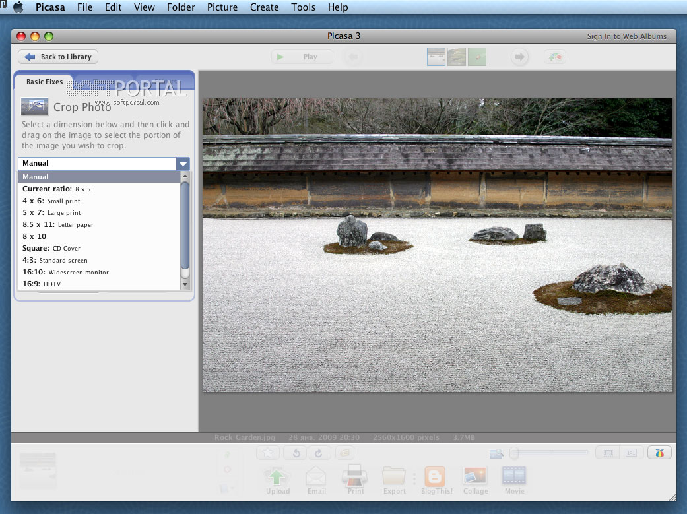The image size is (687, 514).
Task: Pick Square CD Cover crop option
Action: (x=51, y=248)
